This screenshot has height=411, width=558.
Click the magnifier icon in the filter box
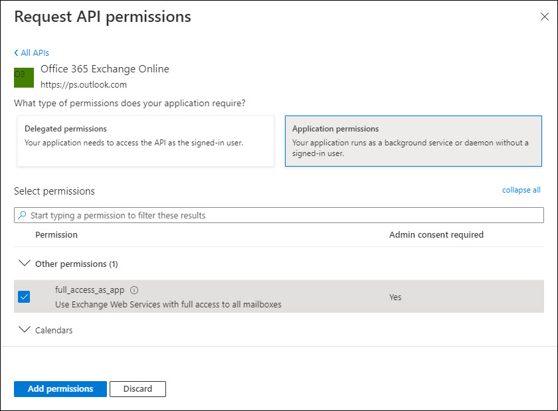[x=22, y=215]
